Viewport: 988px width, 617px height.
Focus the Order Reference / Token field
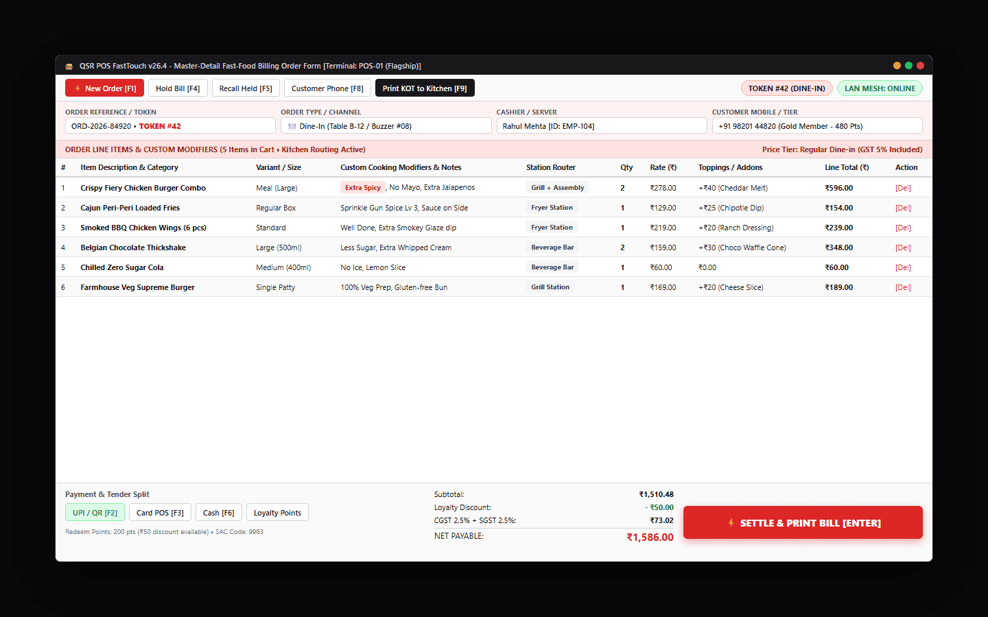click(x=170, y=126)
